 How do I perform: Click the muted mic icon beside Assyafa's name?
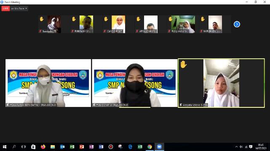click(x=181, y=105)
